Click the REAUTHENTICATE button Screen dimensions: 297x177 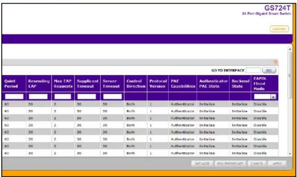coord(230,164)
